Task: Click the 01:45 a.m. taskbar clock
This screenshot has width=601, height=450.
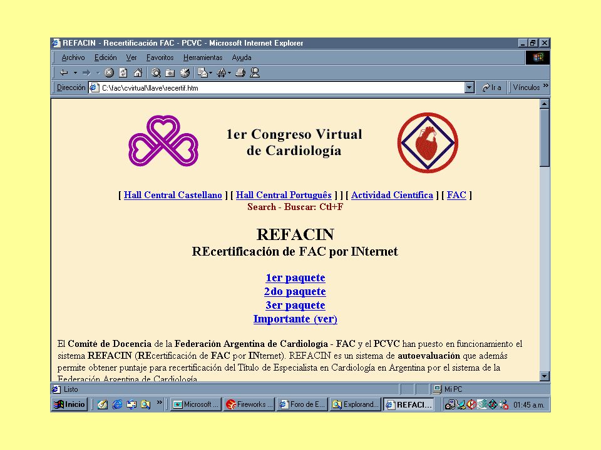Action: [529, 405]
